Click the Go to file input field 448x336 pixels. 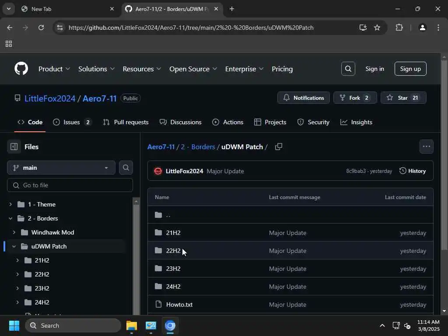[70, 185]
